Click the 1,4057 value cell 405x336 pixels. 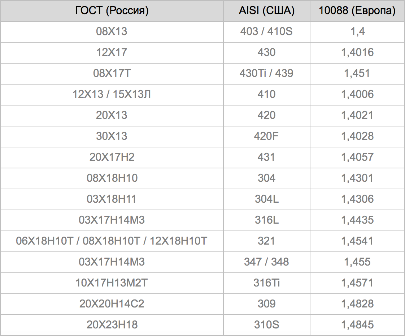(357, 157)
